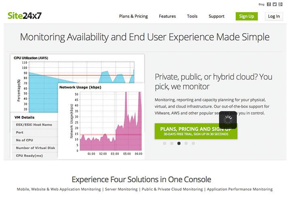Select the fifth carousel slide dot
Screen dimensions: 291x198
193,143
